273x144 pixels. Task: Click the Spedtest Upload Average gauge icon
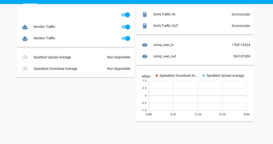point(25,57)
